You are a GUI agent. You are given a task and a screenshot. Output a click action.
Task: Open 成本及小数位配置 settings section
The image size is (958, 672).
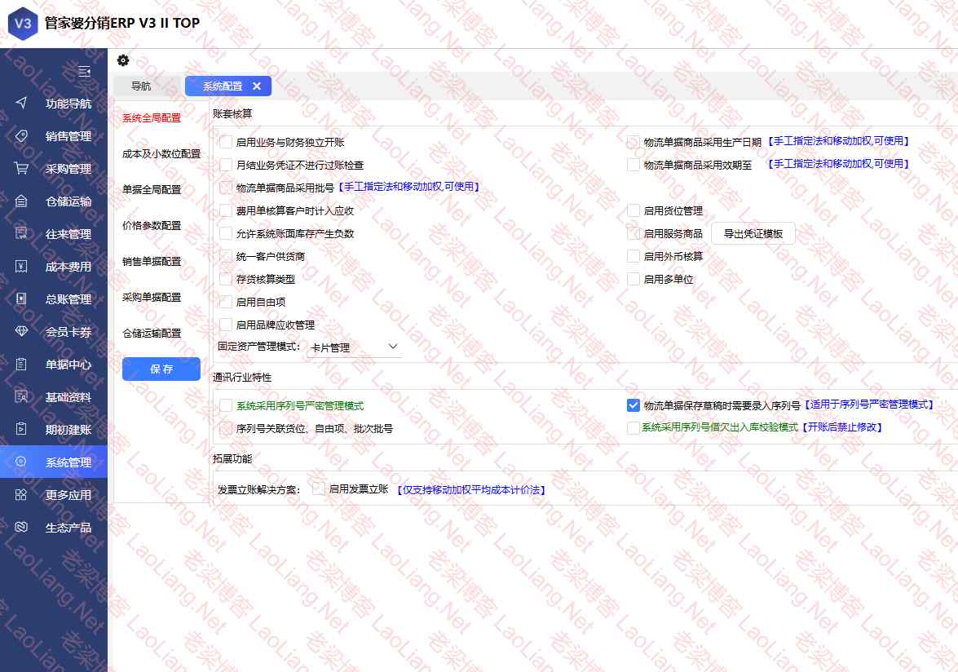(x=161, y=153)
